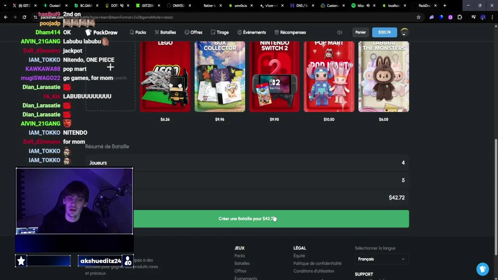Switch to the BC.GAME tab

85,5
